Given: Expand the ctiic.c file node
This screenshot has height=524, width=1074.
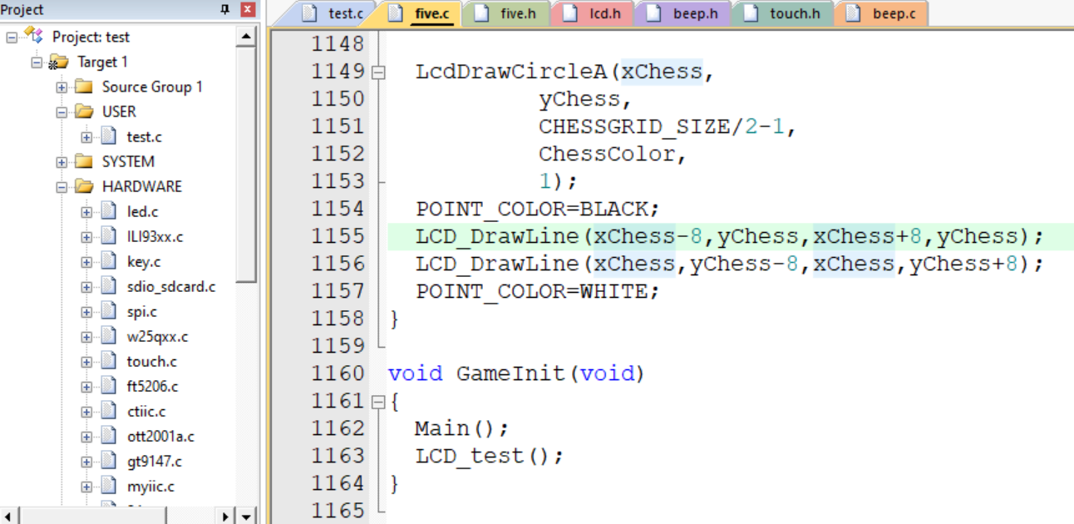Looking at the screenshot, I should (x=86, y=412).
